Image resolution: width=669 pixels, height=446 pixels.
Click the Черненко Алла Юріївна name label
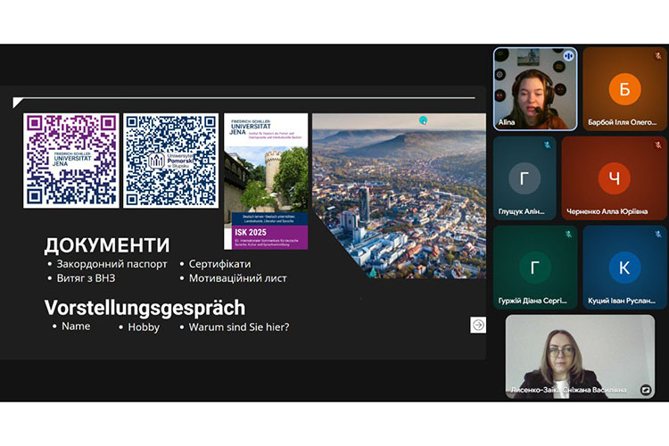pyautogui.click(x=614, y=212)
